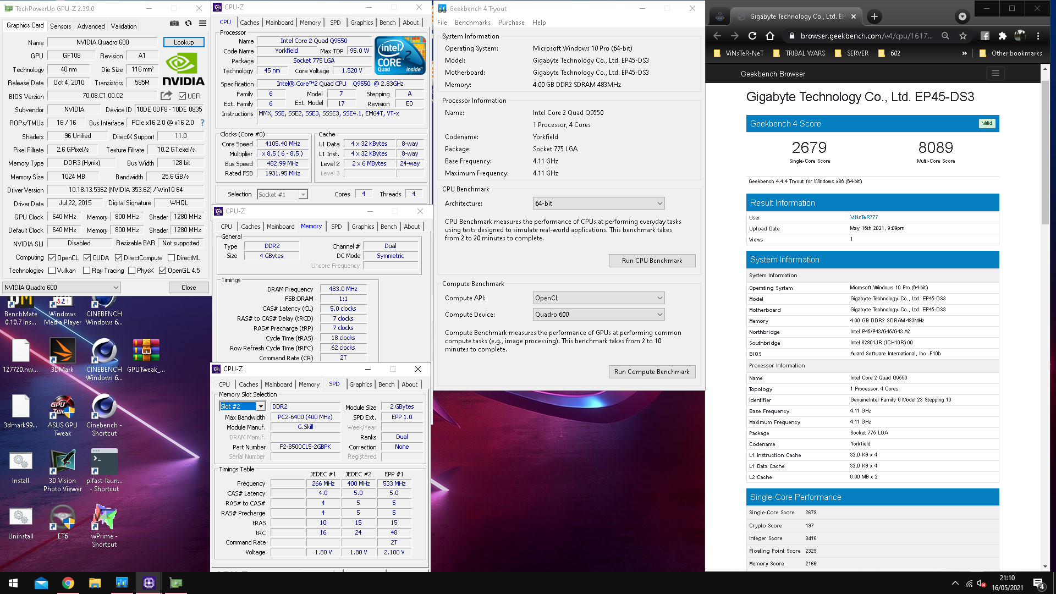The image size is (1056, 594).
Task: Toggle the OpenGL 4.5 checkbox
Action: coord(162,270)
